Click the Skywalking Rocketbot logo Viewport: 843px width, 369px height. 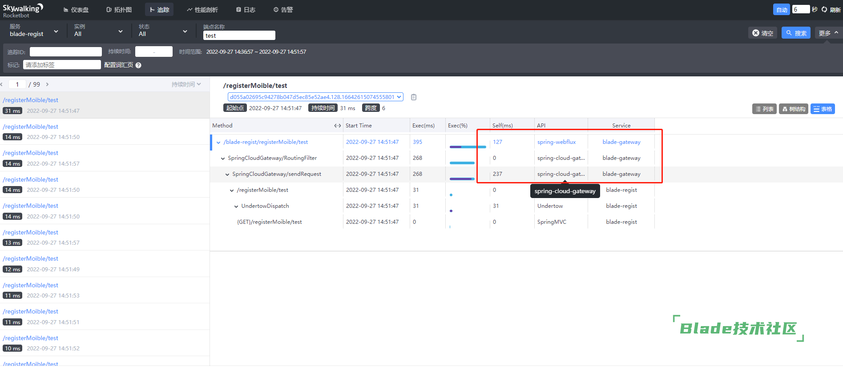[x=23, y=10]
